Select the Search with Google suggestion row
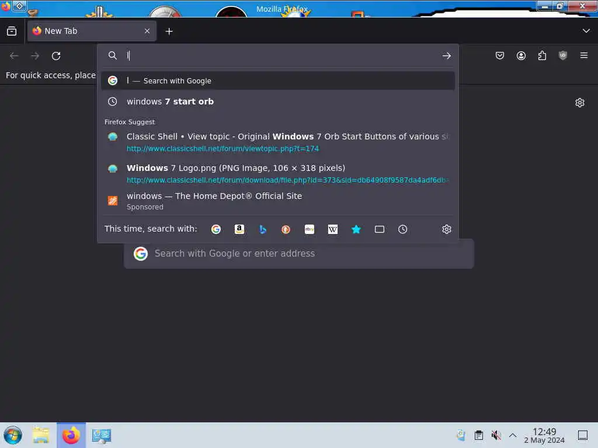Viewport: 598px width, 448px height. 277,80
